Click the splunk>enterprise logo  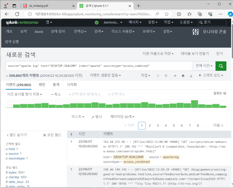[x=22, y=22]
